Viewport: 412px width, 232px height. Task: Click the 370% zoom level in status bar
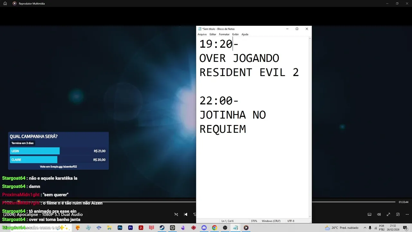[254, 221]
